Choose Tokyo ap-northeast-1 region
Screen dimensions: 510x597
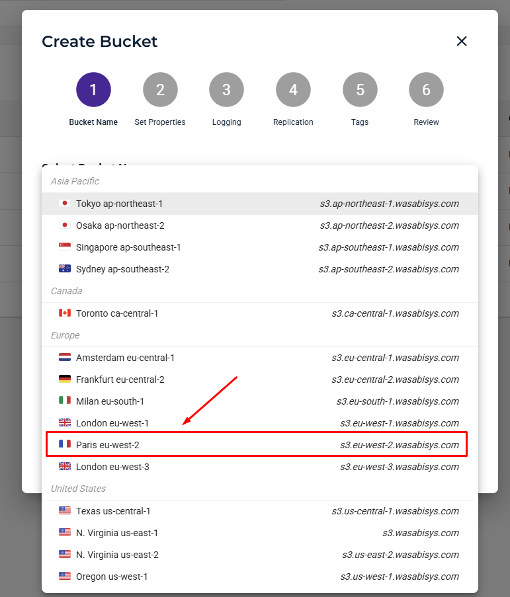coord(260,204)
